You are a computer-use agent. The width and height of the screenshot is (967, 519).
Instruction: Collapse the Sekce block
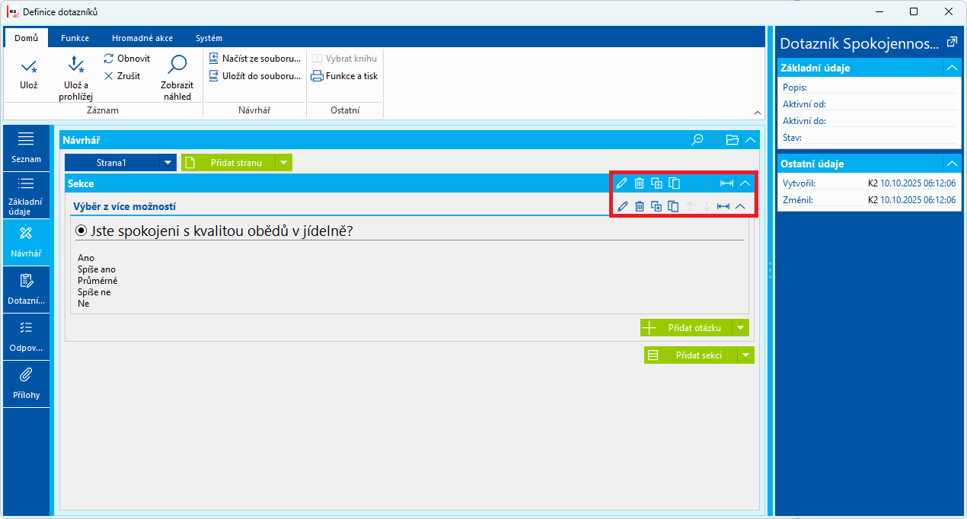745,183
